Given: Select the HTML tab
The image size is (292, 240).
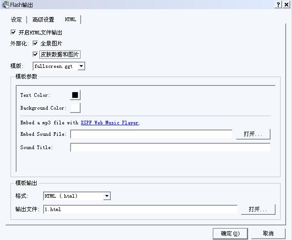Looking at the screenshot, I should pos(70,20).
